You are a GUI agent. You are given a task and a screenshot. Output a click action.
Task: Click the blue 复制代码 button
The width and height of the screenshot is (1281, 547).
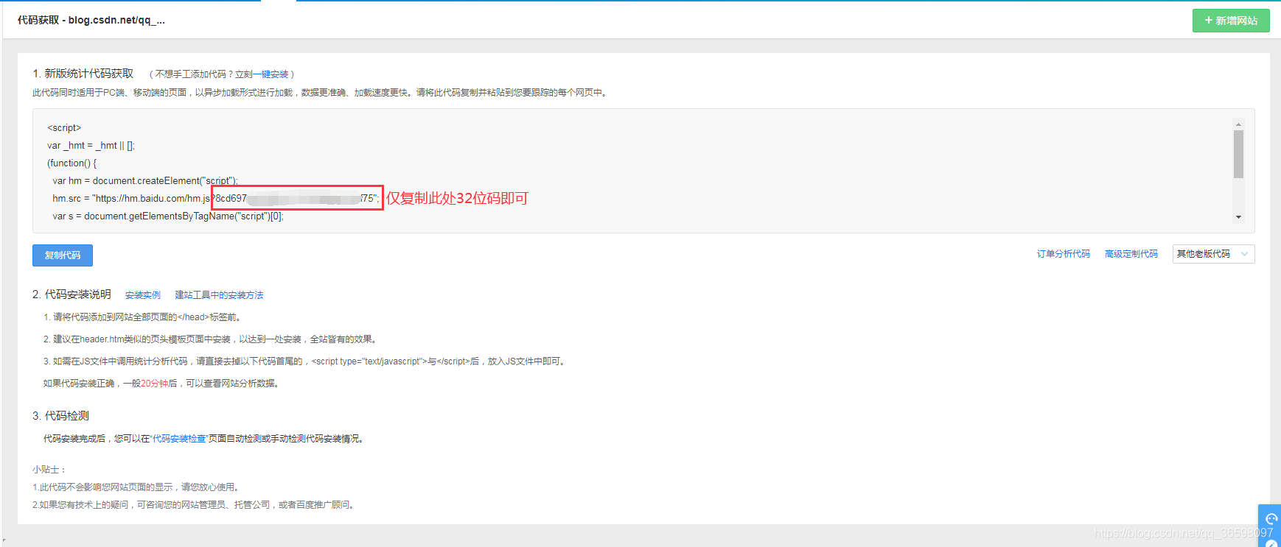(63, 255)
